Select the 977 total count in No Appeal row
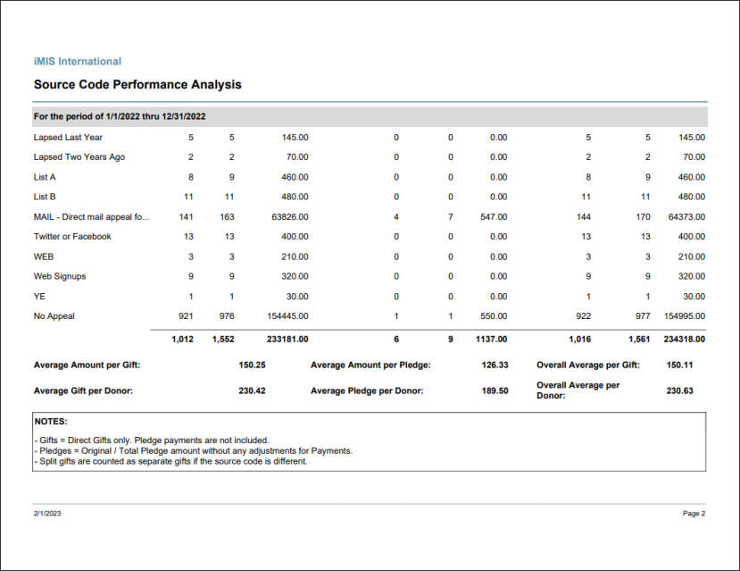This screenshot has width=740, height=571. coord(643,316)
